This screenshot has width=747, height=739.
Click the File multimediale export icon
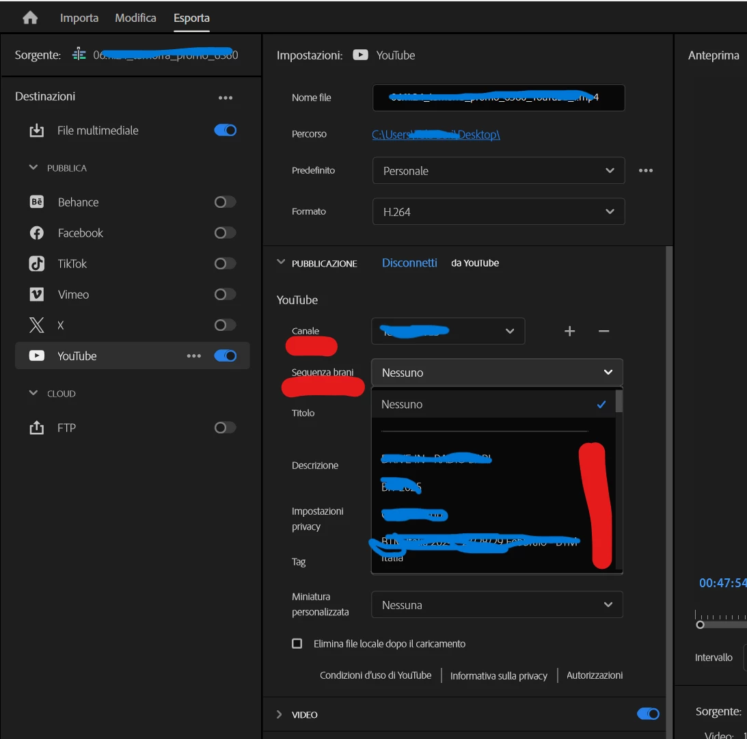click(x=37, y=131)
